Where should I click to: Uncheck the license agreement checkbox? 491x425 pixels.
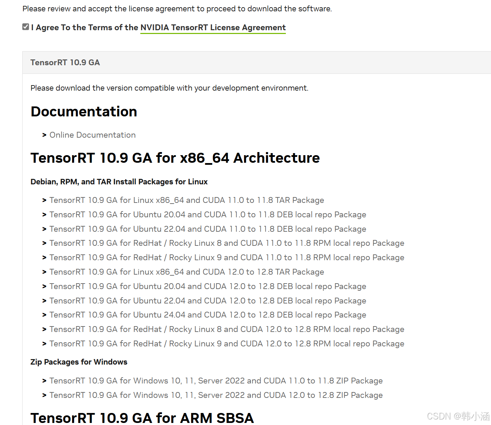26,27
